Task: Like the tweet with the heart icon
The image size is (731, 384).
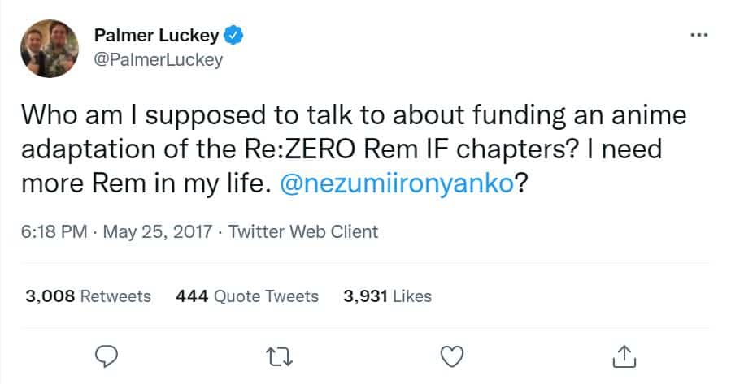Action: point(451,355)
